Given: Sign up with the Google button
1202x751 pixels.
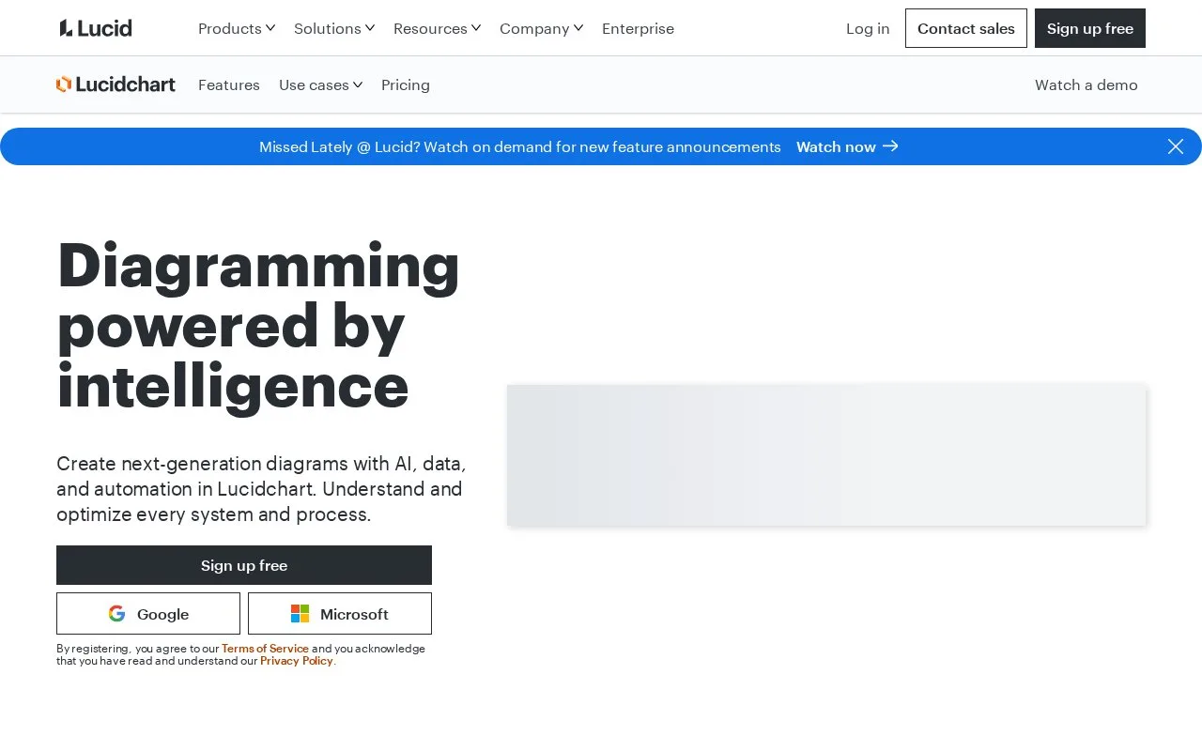Looking at the screenshot, I should [148, 614].
